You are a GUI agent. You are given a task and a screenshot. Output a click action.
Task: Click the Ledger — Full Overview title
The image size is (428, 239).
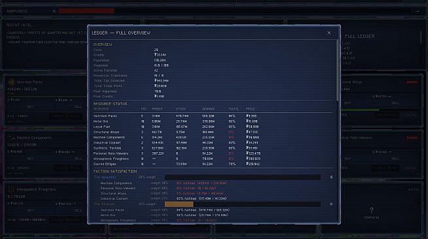point(121,33)
